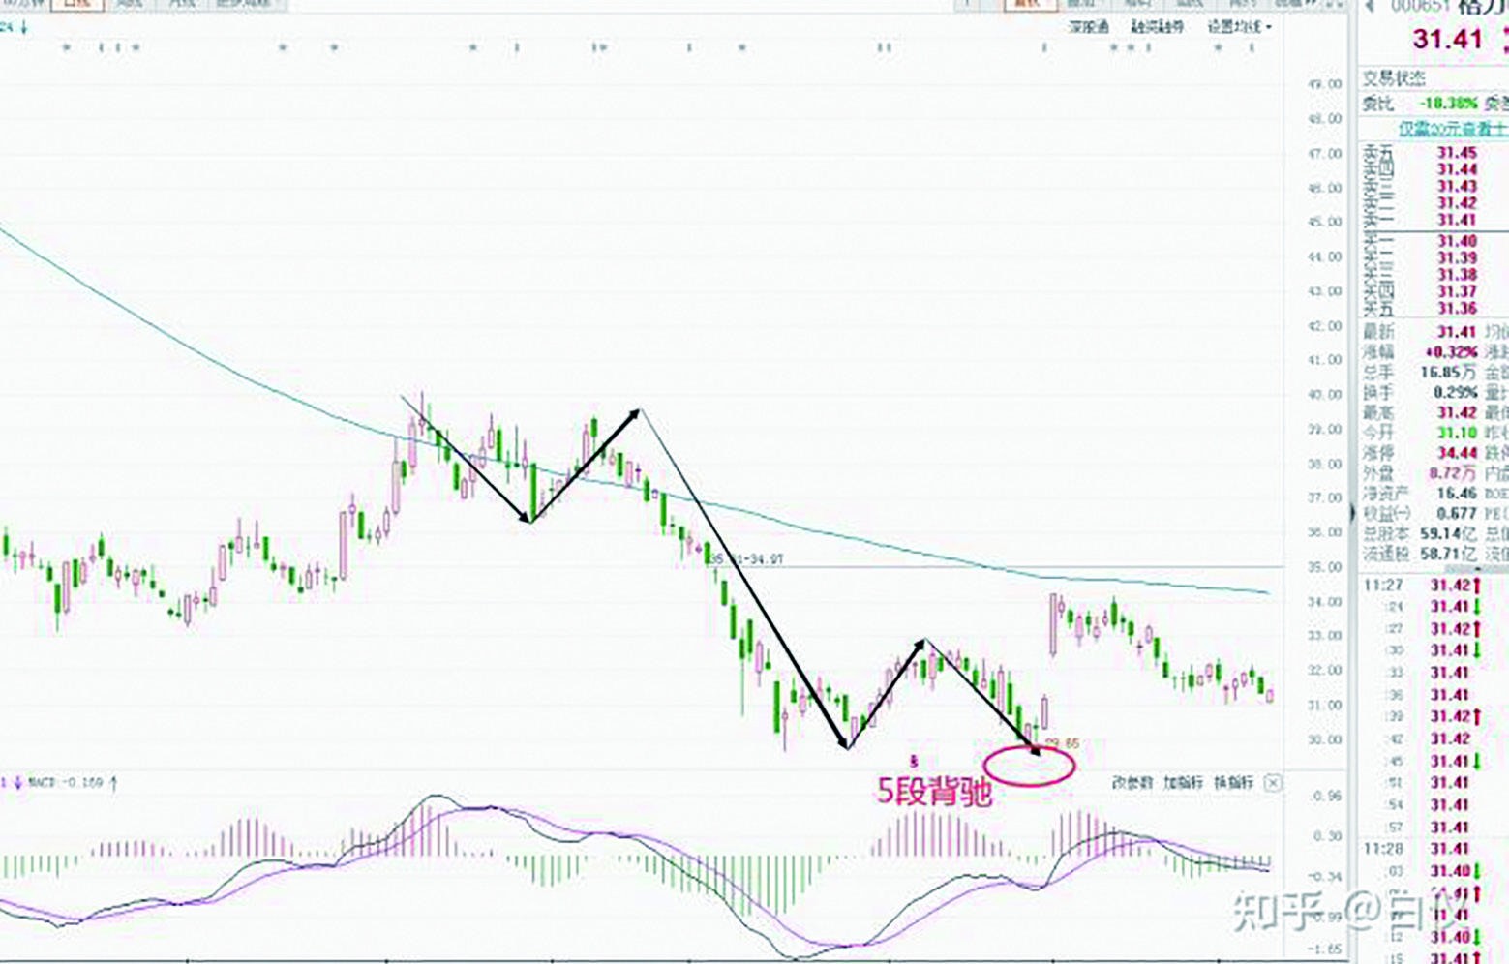Image resolution: width=1509 pixels, height=964 pixels.
Task: Open the 设置均线 moving average dropdown
Action: point(1239,27)
